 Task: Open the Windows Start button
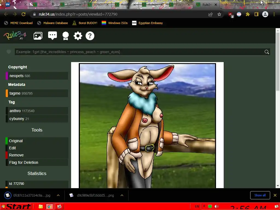click(16, 206)
